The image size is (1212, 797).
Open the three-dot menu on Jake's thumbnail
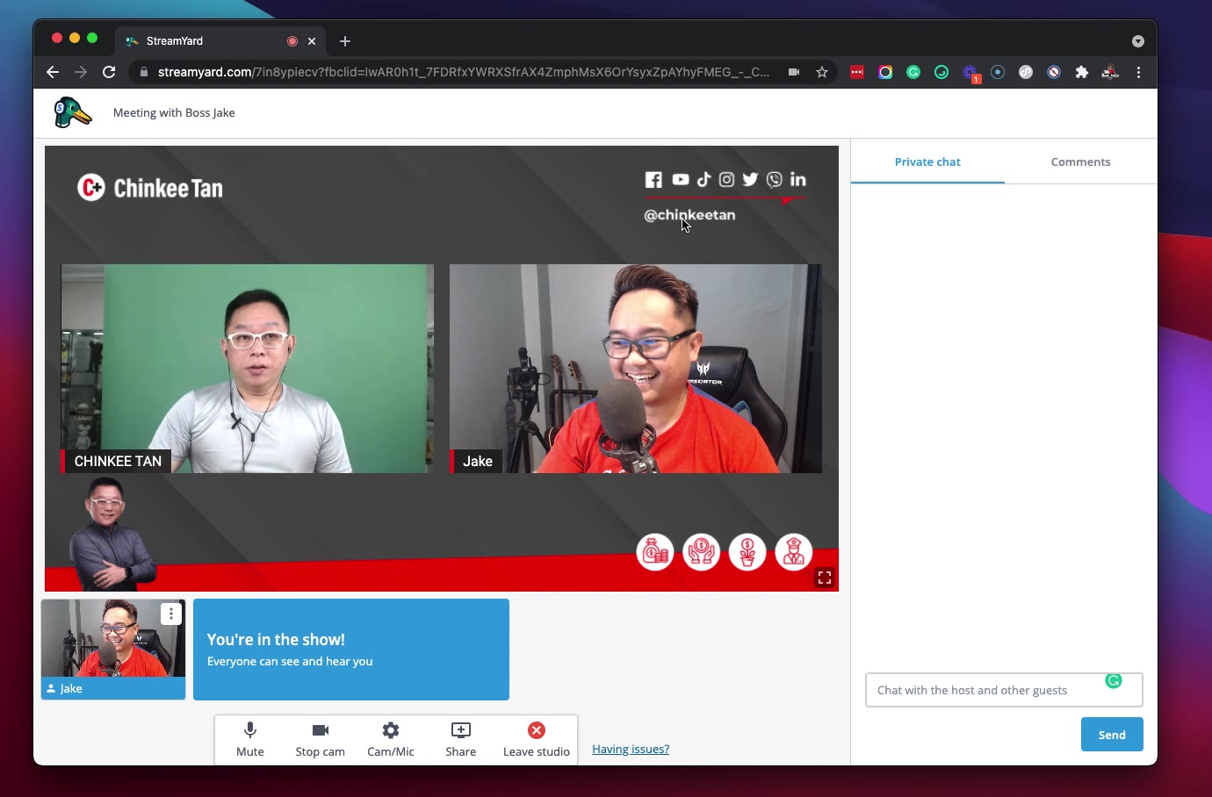click(171, 614)
